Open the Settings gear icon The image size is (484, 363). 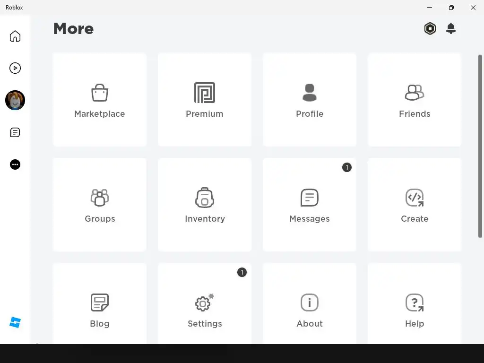coord(205,302)
